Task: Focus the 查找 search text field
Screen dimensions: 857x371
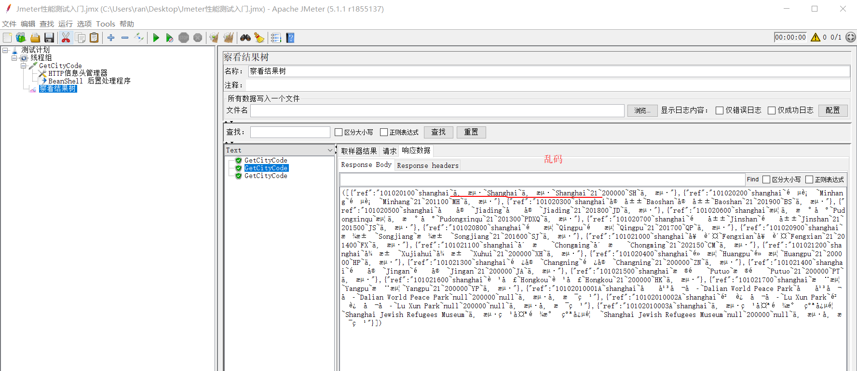Action: pyautogui.click(x=290, y=132)
